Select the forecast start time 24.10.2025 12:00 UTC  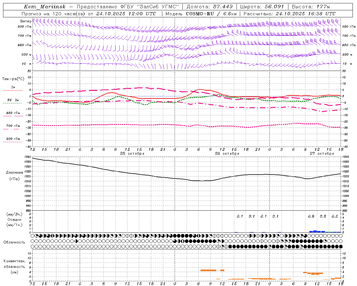[126, 14]
